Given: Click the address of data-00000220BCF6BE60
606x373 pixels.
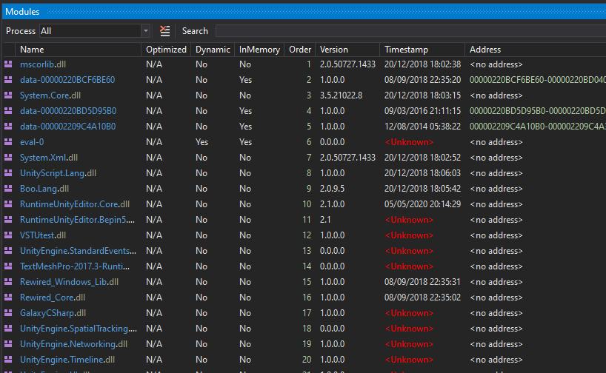Looking at the screenshot, I should pos(538,79).
